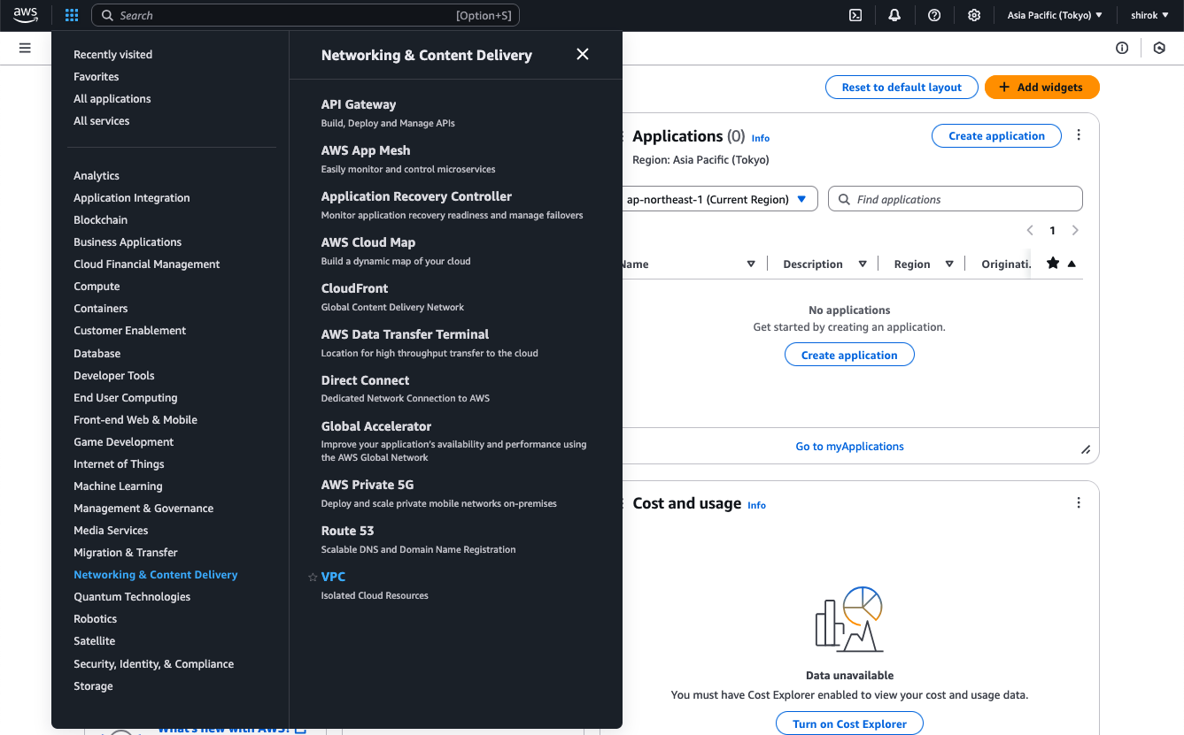The image size is (1184, 735).
Task: Follow the Go to myApplications link
Action: pos(849,447)
